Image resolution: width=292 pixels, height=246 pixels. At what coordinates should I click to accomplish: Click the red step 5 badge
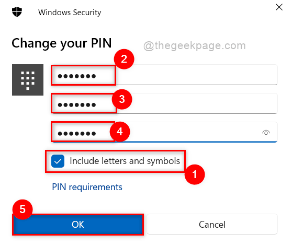(23, 209)
